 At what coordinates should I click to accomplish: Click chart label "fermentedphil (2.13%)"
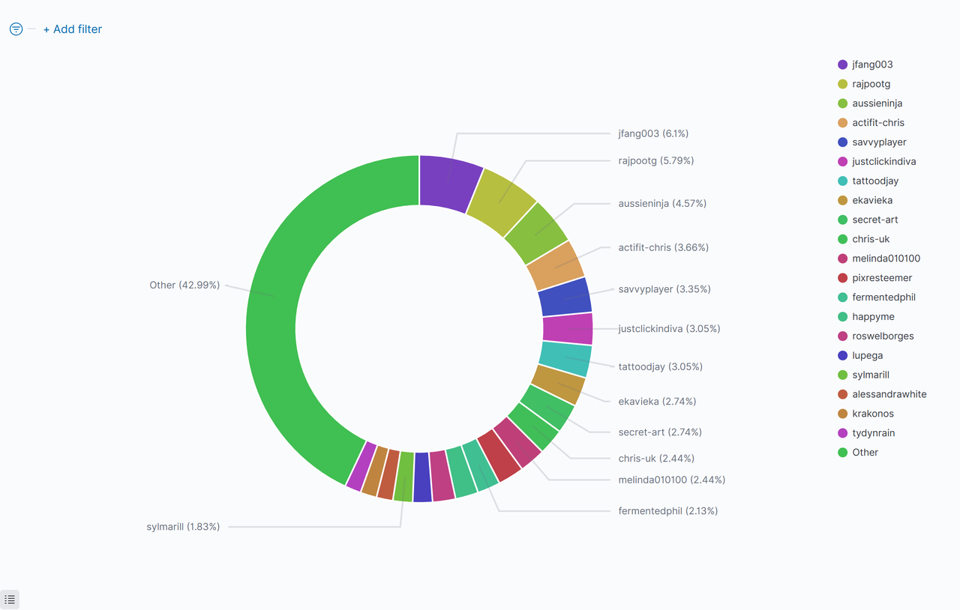(668, 511)
